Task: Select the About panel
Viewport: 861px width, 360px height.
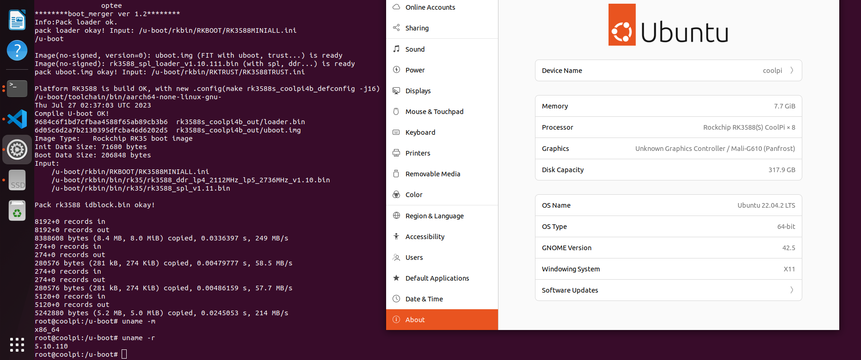Action: (x=442, y=319)
